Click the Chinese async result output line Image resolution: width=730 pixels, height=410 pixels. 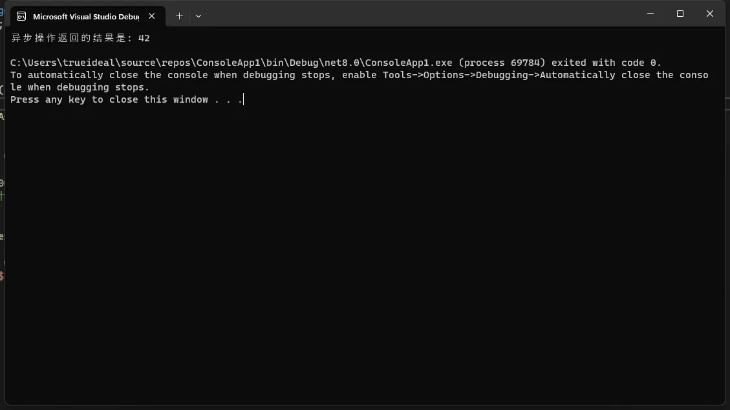tap(80, 38)
